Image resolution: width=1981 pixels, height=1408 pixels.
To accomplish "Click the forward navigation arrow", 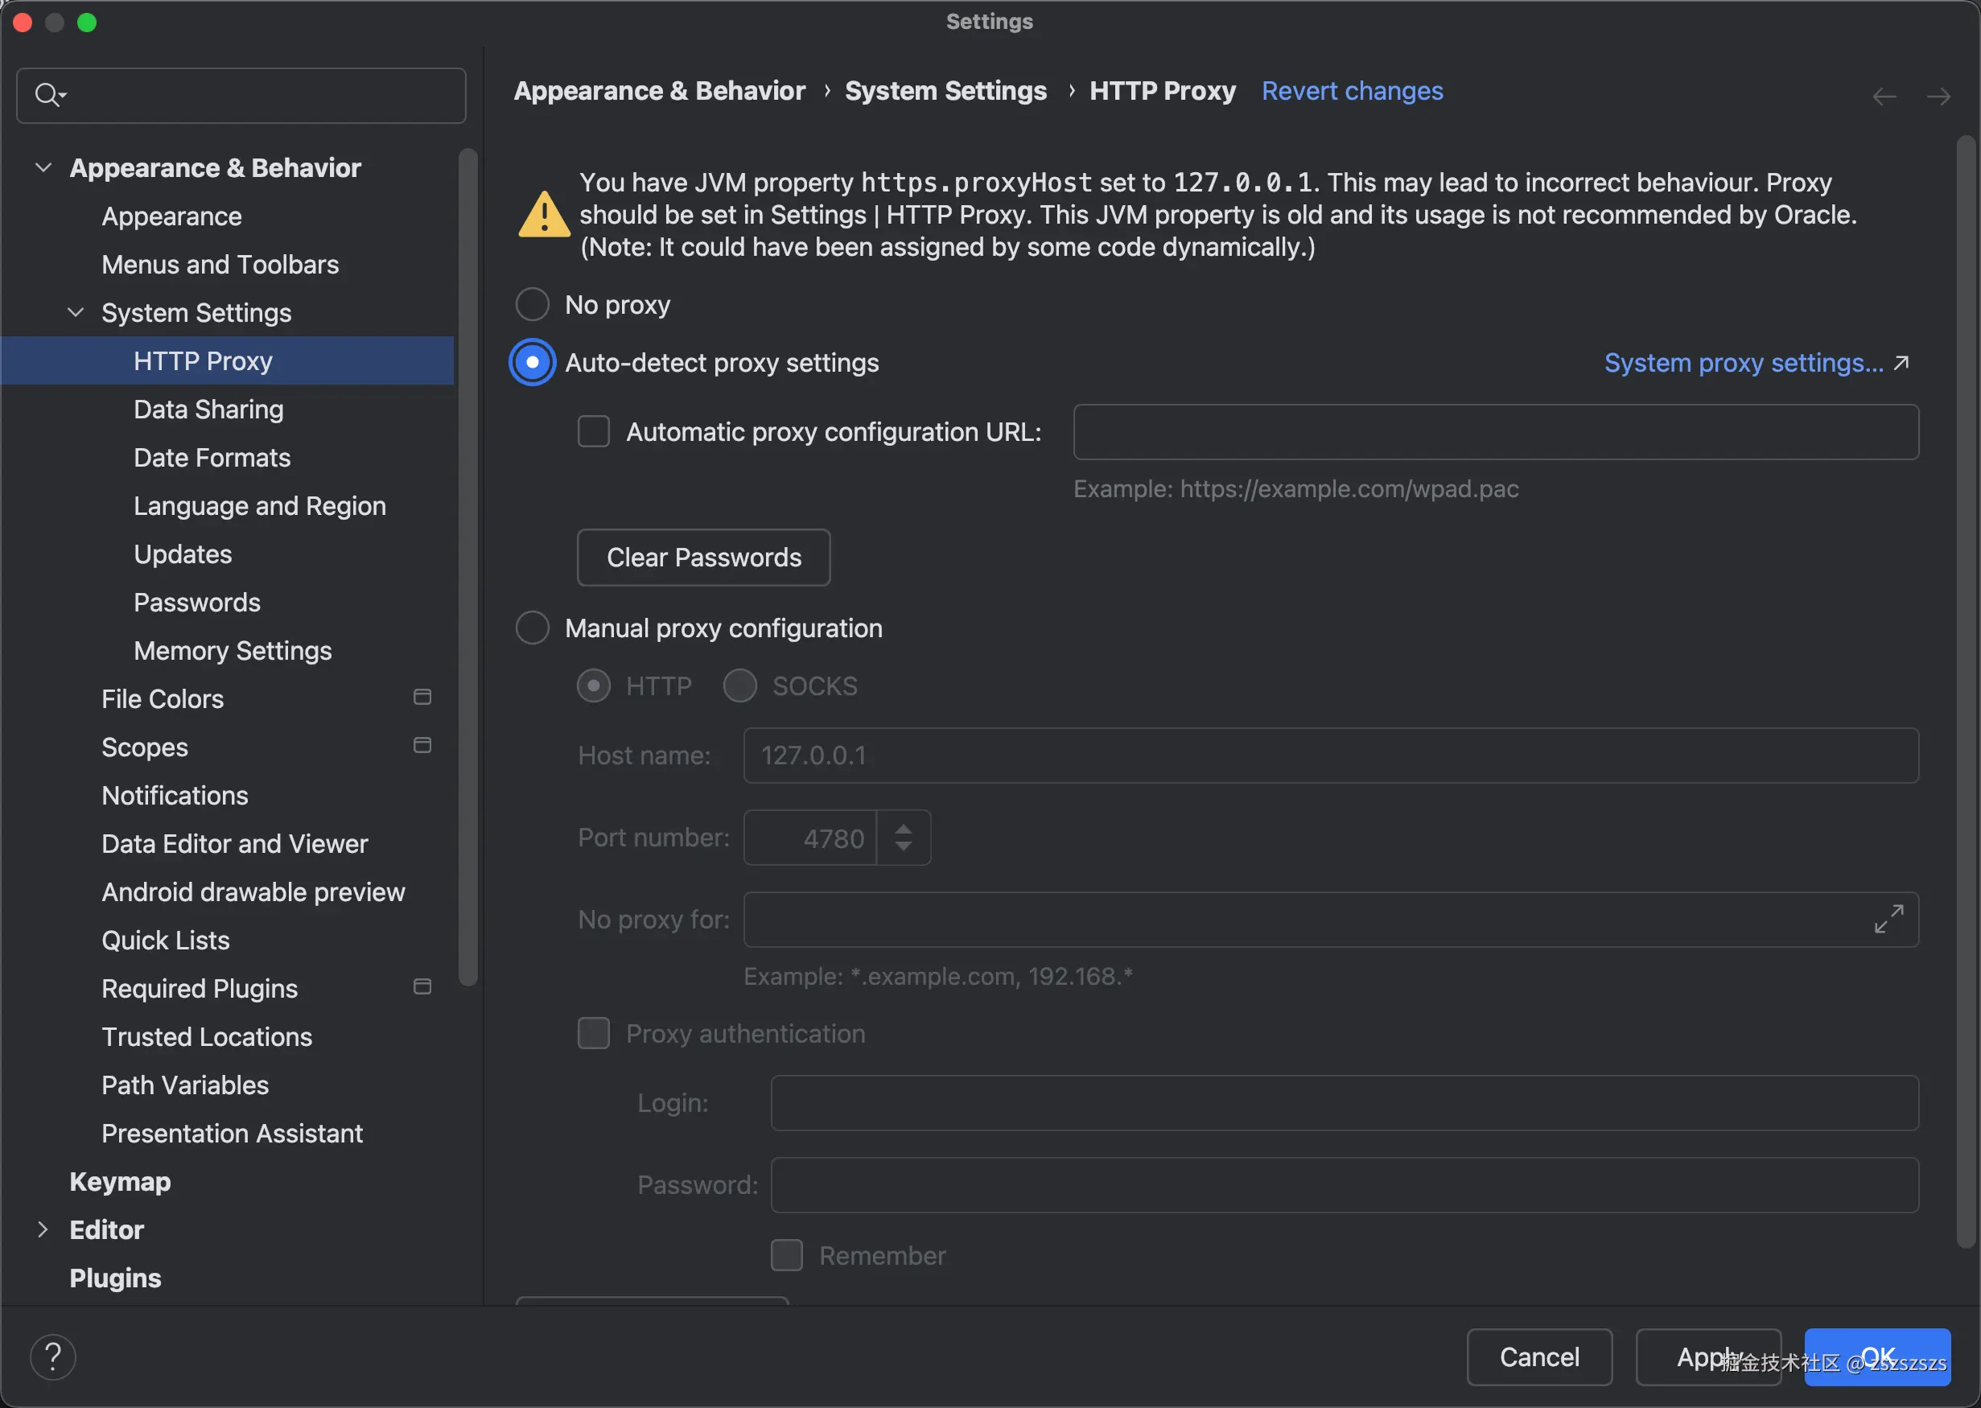I will click(1938, 97).
